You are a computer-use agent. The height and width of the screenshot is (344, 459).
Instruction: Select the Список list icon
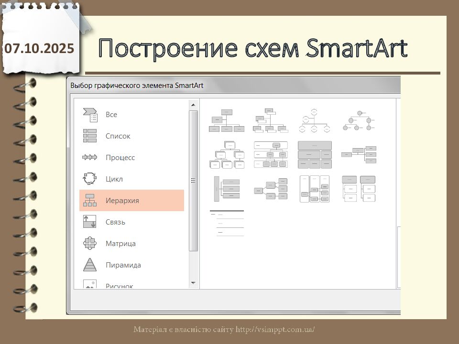[x=90, y=136]
